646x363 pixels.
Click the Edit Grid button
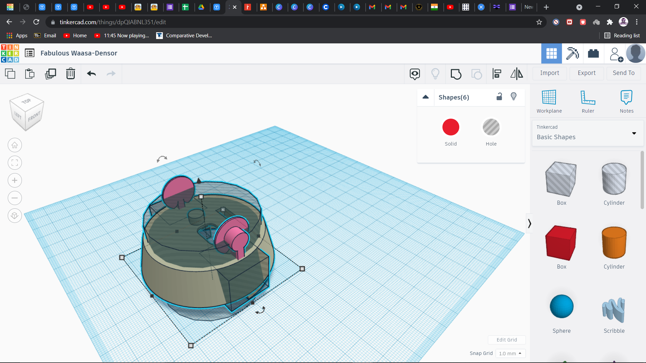point(507,339)
